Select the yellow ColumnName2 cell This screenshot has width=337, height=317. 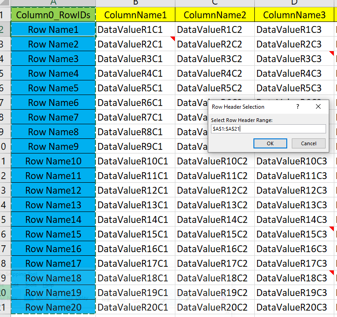tap(215, 15)
